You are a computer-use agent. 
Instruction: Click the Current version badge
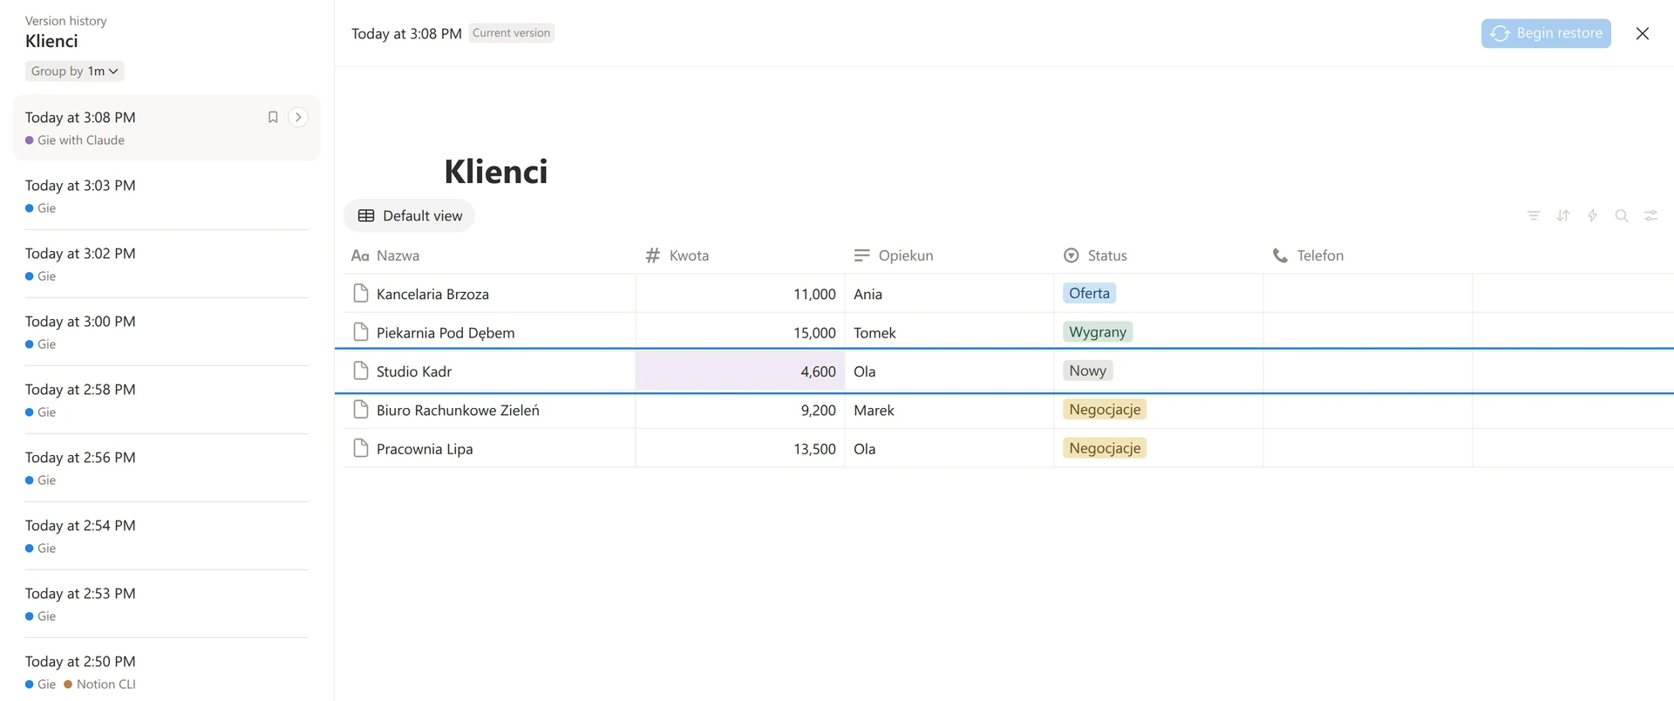pyautogui.click(x=511, y=33)
